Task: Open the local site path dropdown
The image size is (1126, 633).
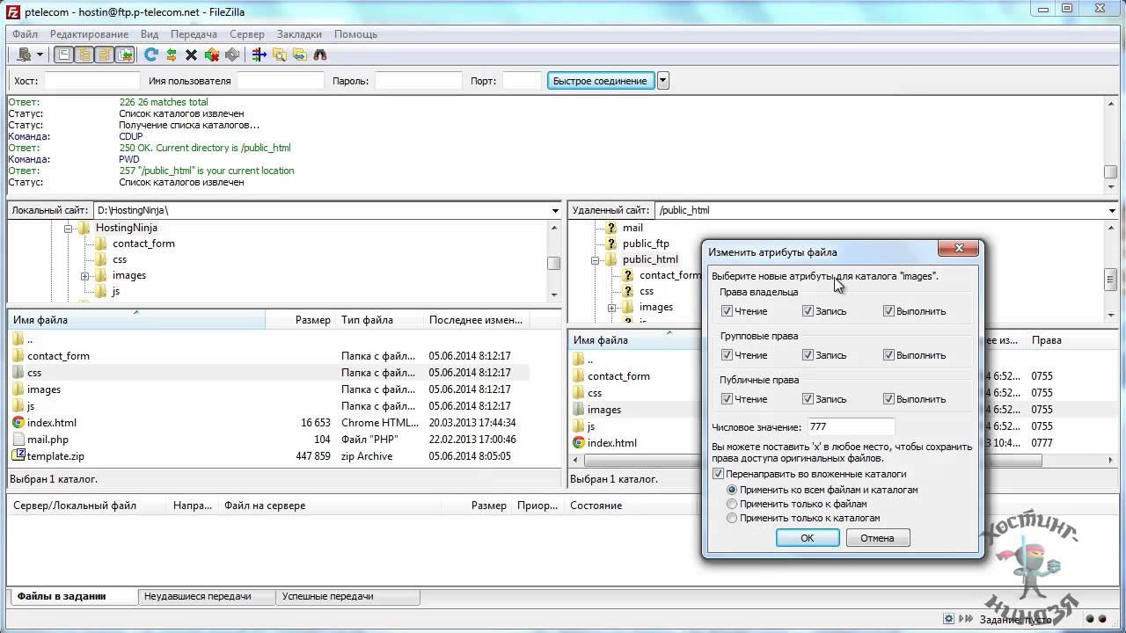Action: click(x=555, y=211)
